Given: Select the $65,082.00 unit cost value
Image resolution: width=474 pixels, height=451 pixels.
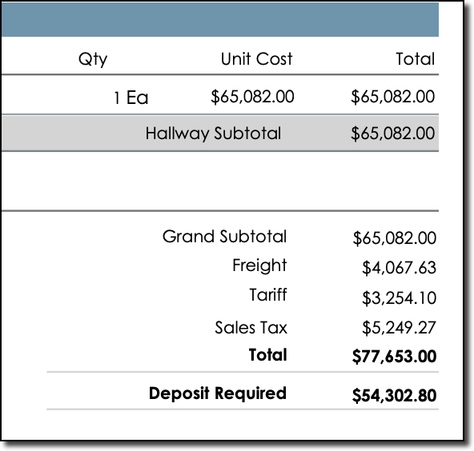Looking at the screenshot, I should 252,97.
